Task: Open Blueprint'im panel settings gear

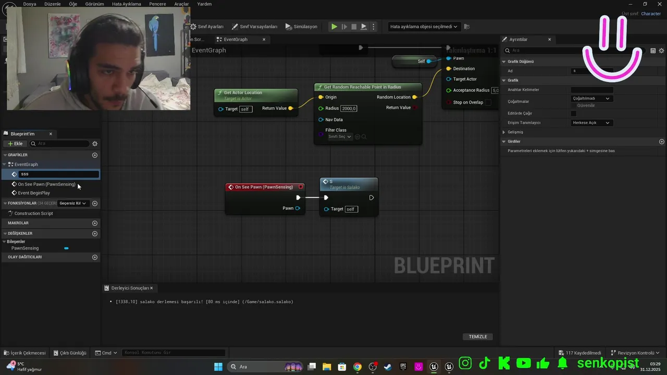Action: (x=95, y=144)
